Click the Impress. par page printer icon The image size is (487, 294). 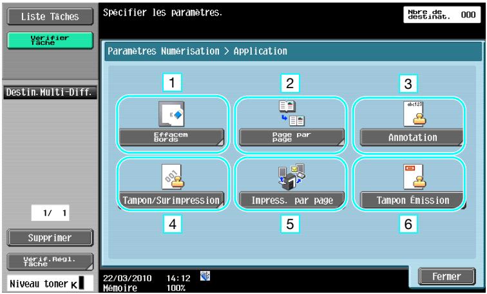(291, 177)
